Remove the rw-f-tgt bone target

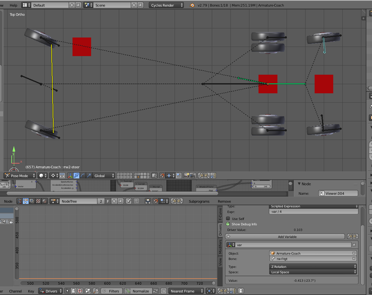point(354,259)
